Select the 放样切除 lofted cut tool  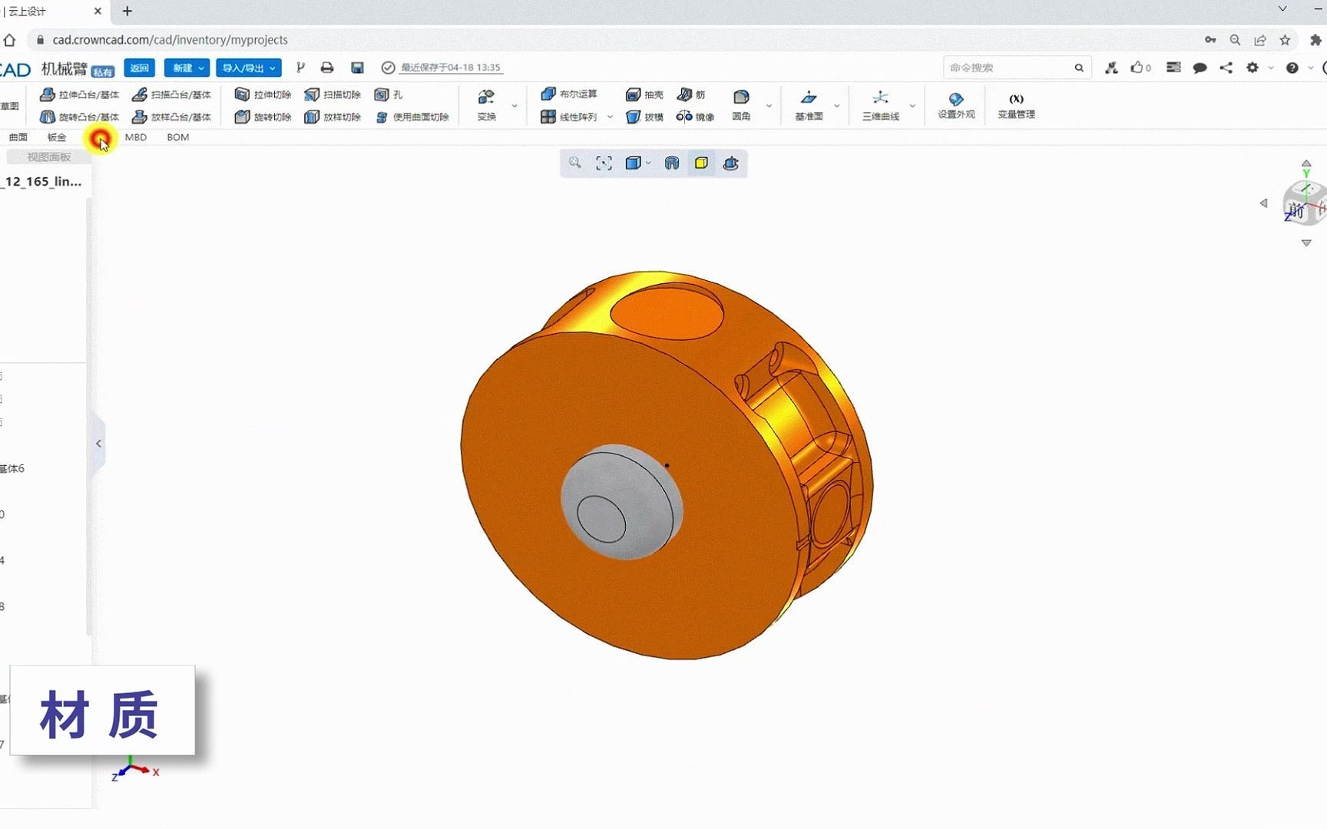click(333, 117)
